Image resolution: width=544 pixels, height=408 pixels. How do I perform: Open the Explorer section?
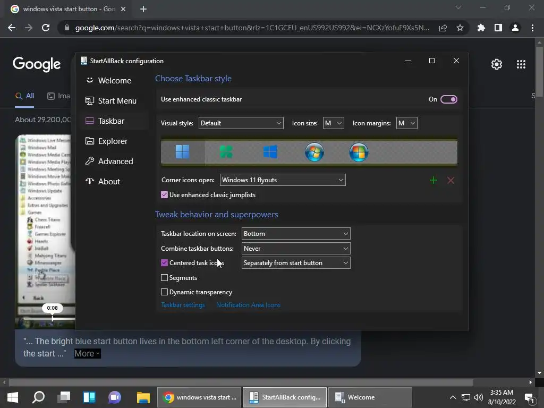pyautogui.click(x=115, y=141)
